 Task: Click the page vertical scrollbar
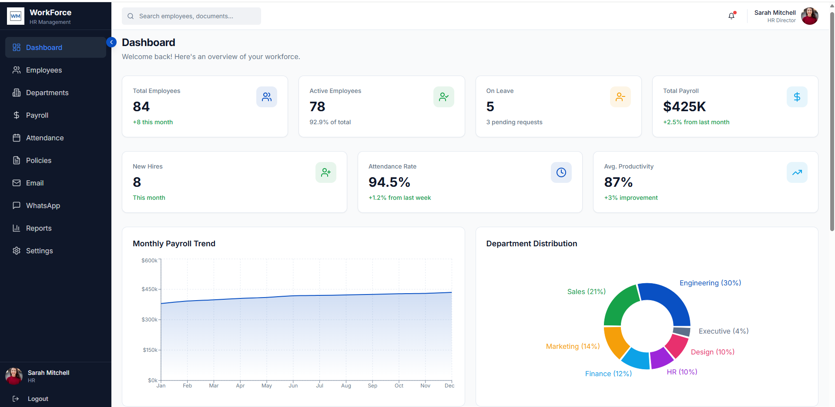[832, 122]
